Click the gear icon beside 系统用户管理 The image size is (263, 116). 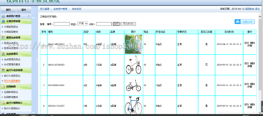pyautogui.click(x=3, y=16)
